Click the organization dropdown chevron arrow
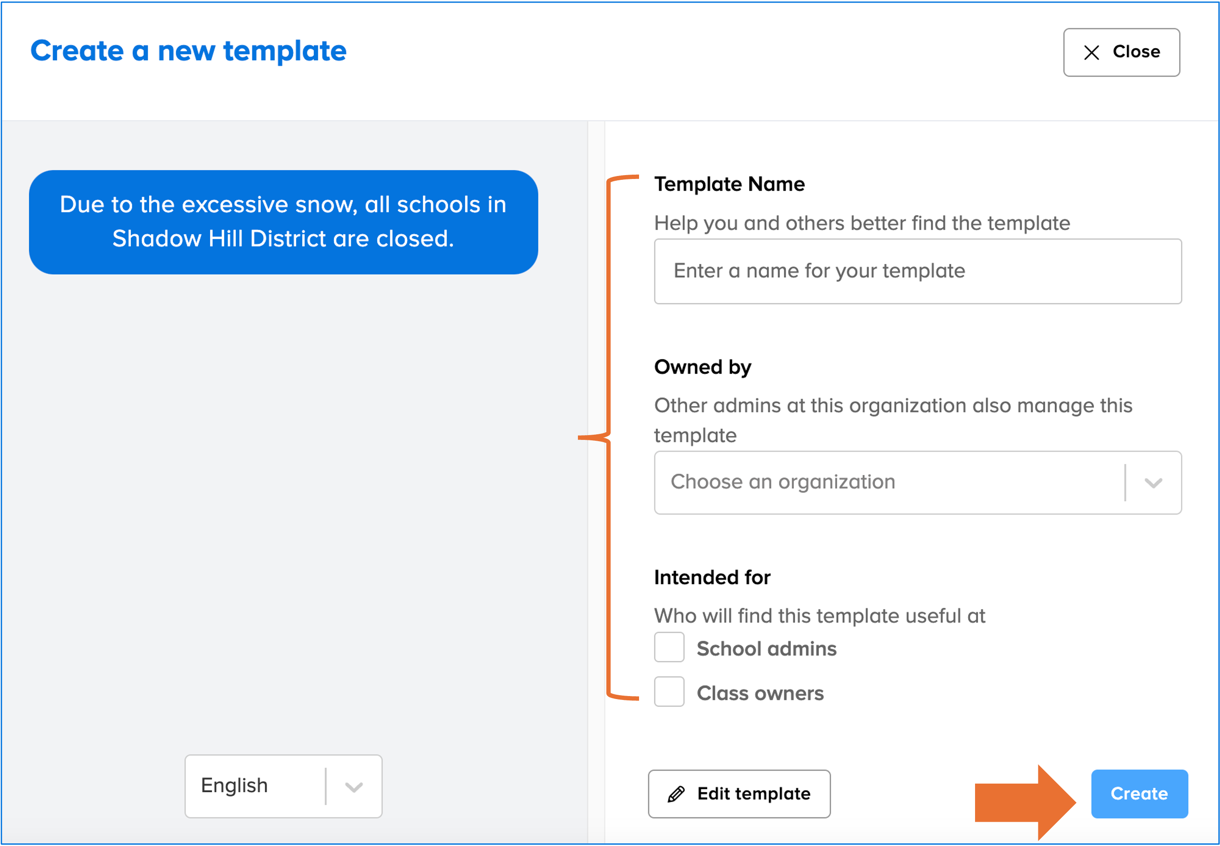This screenshot has width=1220, height=846. pyautogui.click(x=1153, y=483)
